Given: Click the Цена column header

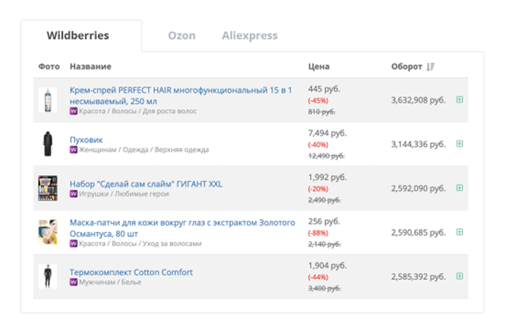Looking at the screenshot, I should (x=319, y=67).
